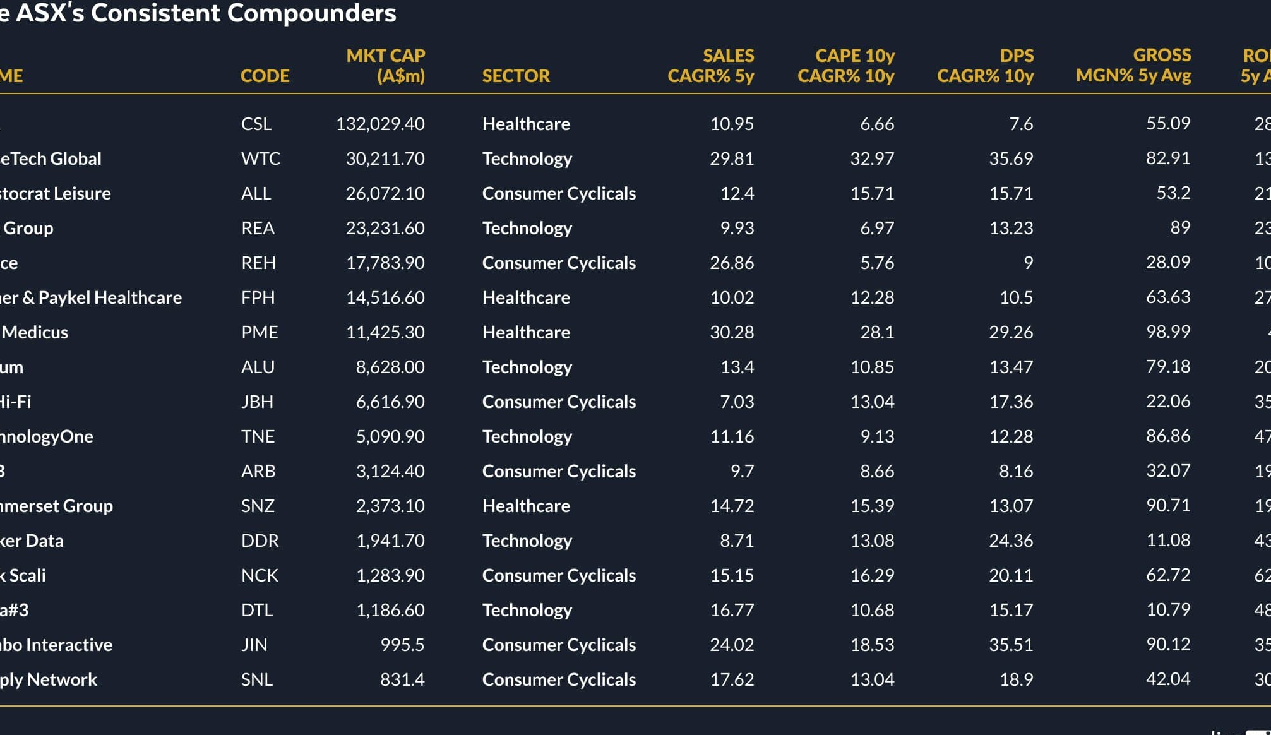
Task: Click the GROSS MGN% 5y Avg header
Action: click(x=1133, y=66)
